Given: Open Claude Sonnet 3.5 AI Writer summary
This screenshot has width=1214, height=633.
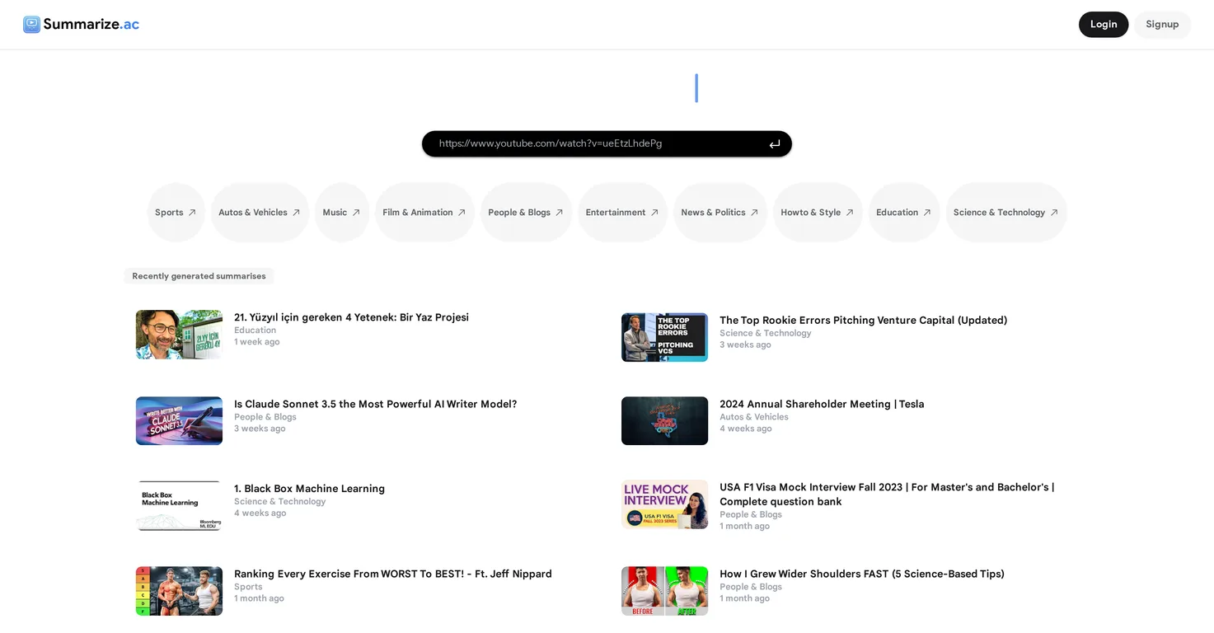Looking at the screenshot, I should coord(375,405).
